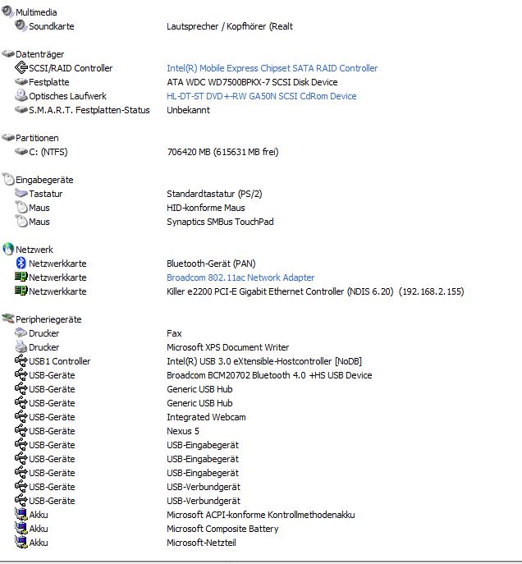Click '706420 MB (615631 MB frei)' value

(x=222, y=152)
